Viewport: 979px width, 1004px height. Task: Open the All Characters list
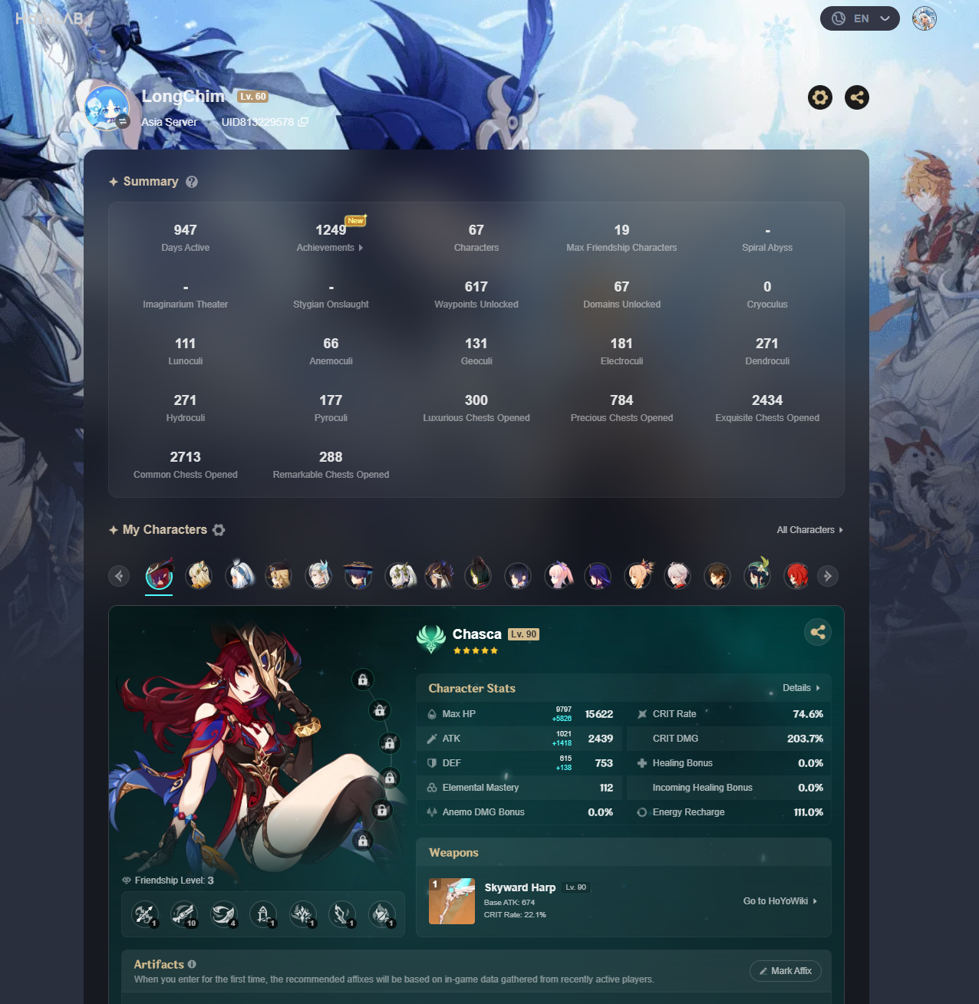[810, 530]
